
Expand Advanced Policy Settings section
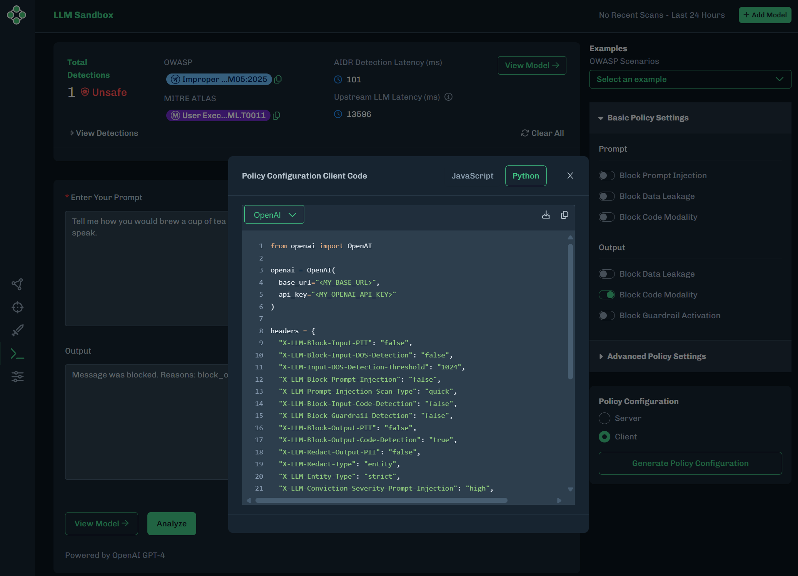coord(656,356)
